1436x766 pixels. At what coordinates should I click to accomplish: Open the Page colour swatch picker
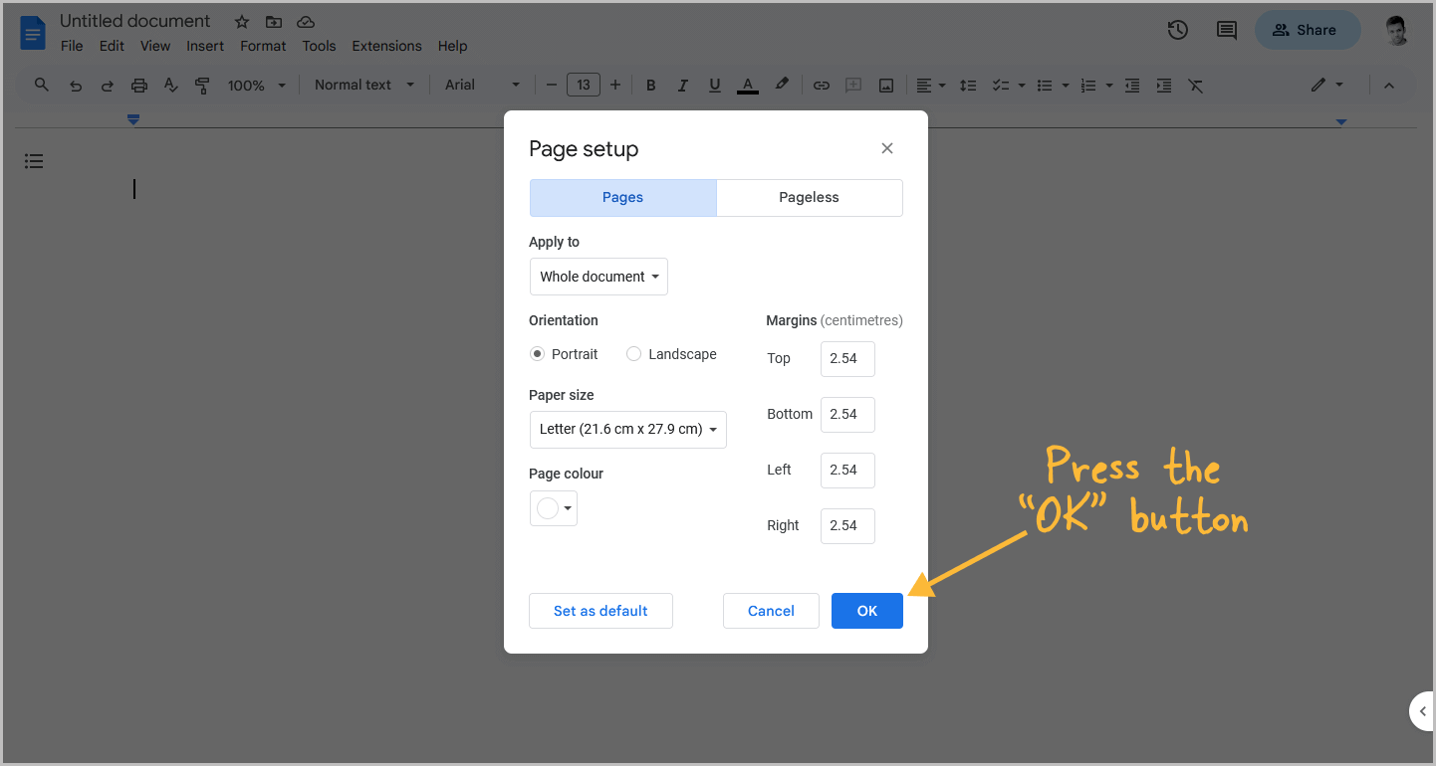coord(553,507)
